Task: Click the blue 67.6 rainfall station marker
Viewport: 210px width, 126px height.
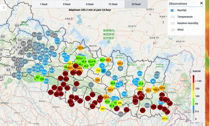Action: coord(140,74)
